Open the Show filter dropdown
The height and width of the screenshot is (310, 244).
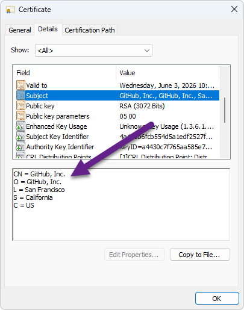tap(93, 51)
